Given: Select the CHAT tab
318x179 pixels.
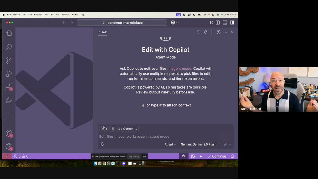Looking at the screenshot, I should pos(102,32).
